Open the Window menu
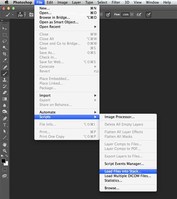Viewport: 177px width, 199px height. [152, 2]
